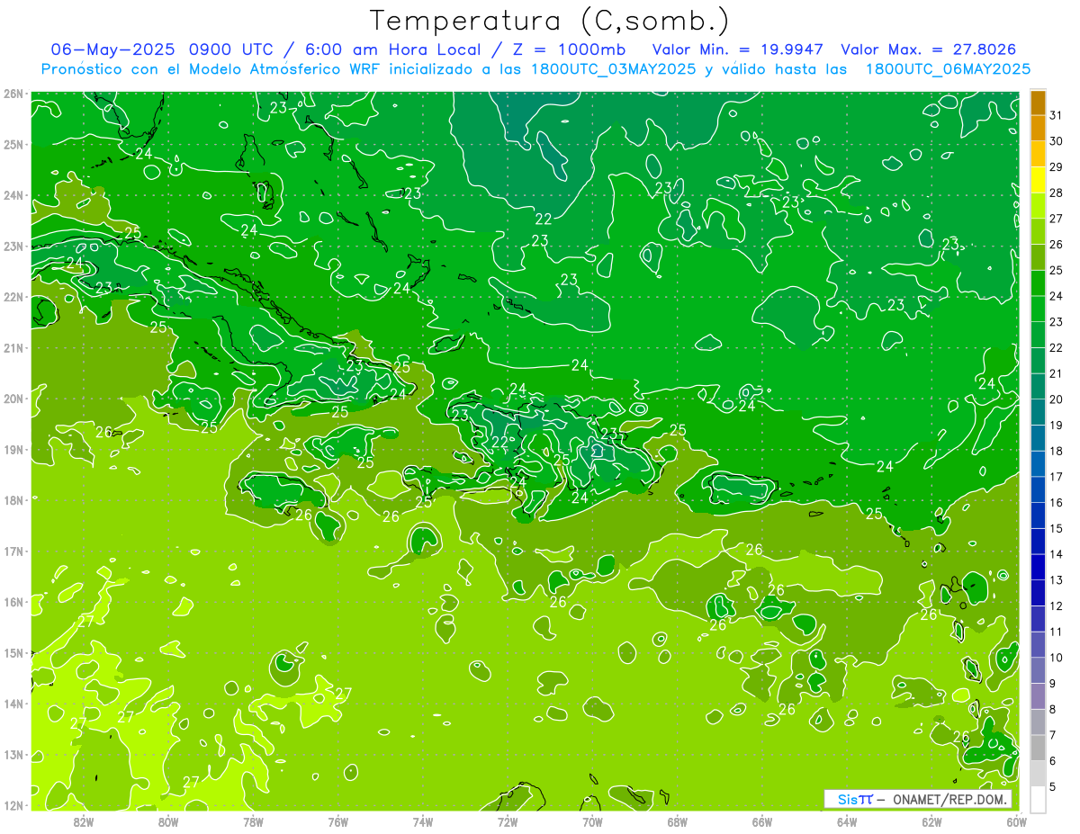Click the 22N latitude axis label
1080x834 pixels.
(13, 297)
